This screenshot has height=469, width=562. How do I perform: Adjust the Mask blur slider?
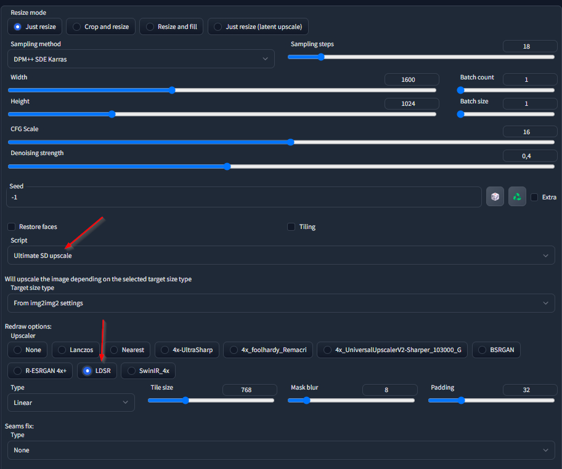tap(351, 400)
